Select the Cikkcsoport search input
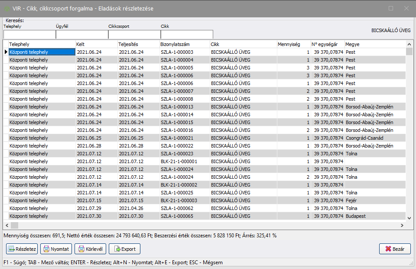Screen dimensions: 416x269 pos(134,34)
